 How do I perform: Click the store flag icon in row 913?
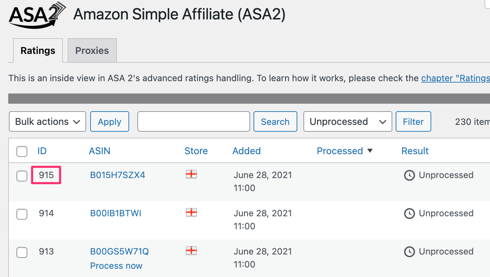click(191, 251)
